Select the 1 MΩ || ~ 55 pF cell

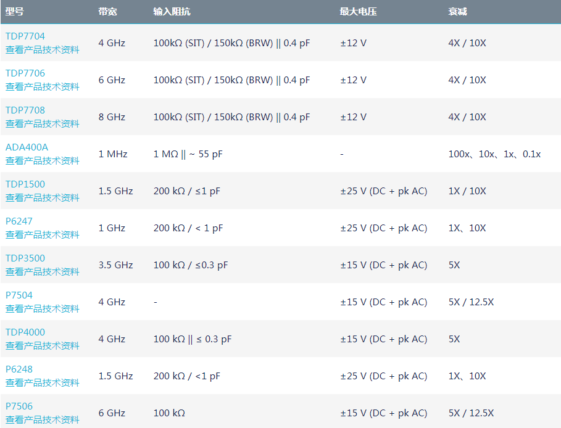(188, 154)
